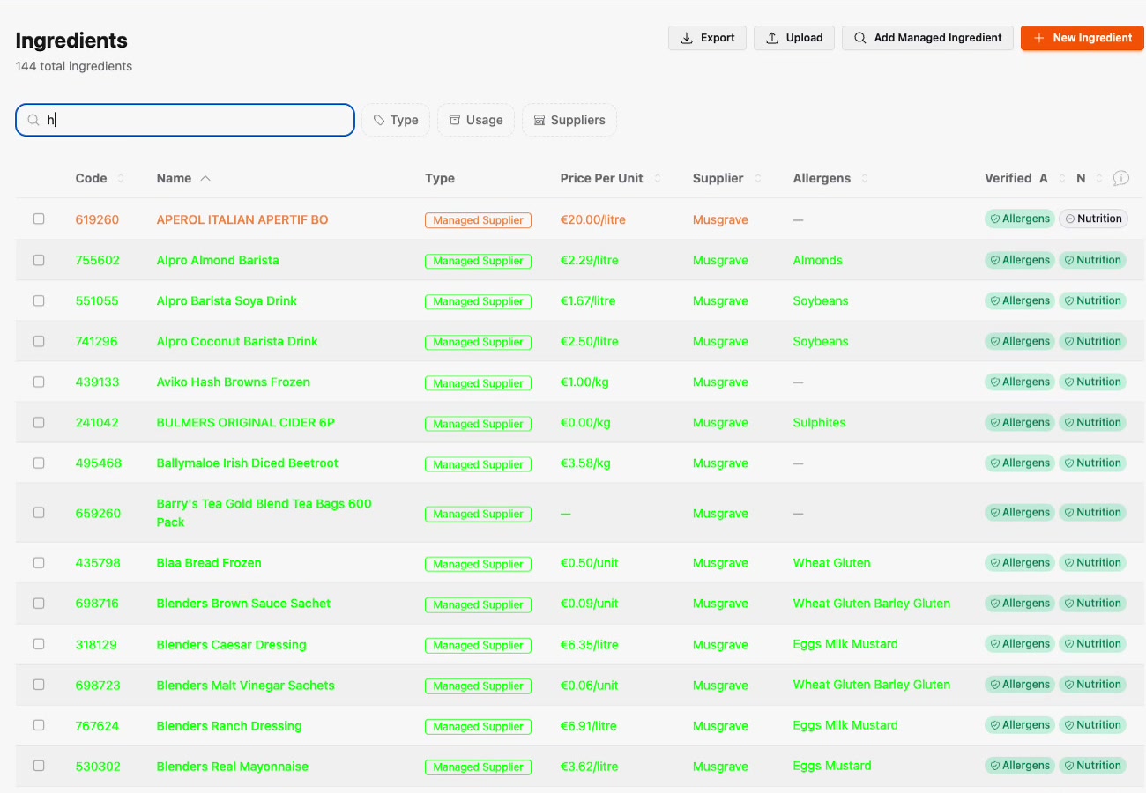Click Nutrition badge for Blenders Real Mayonnaise
This screenshot has width=1146, height=793.
tap(1093, 765)
